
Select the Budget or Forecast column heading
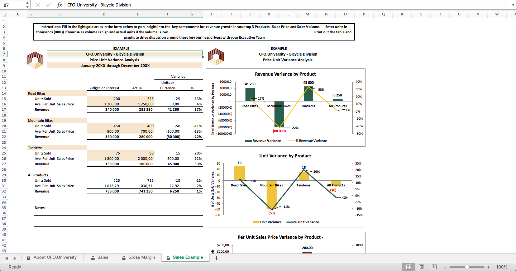click(104, 88)
